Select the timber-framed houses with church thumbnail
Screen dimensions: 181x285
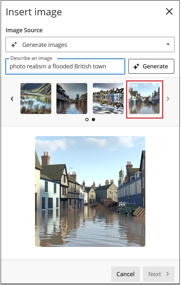(x=72, y=98)
